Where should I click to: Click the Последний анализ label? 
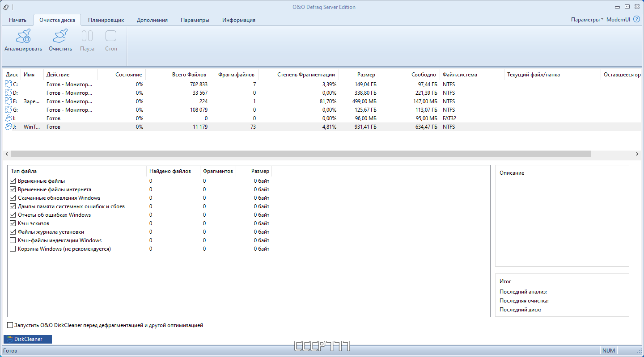523,292
